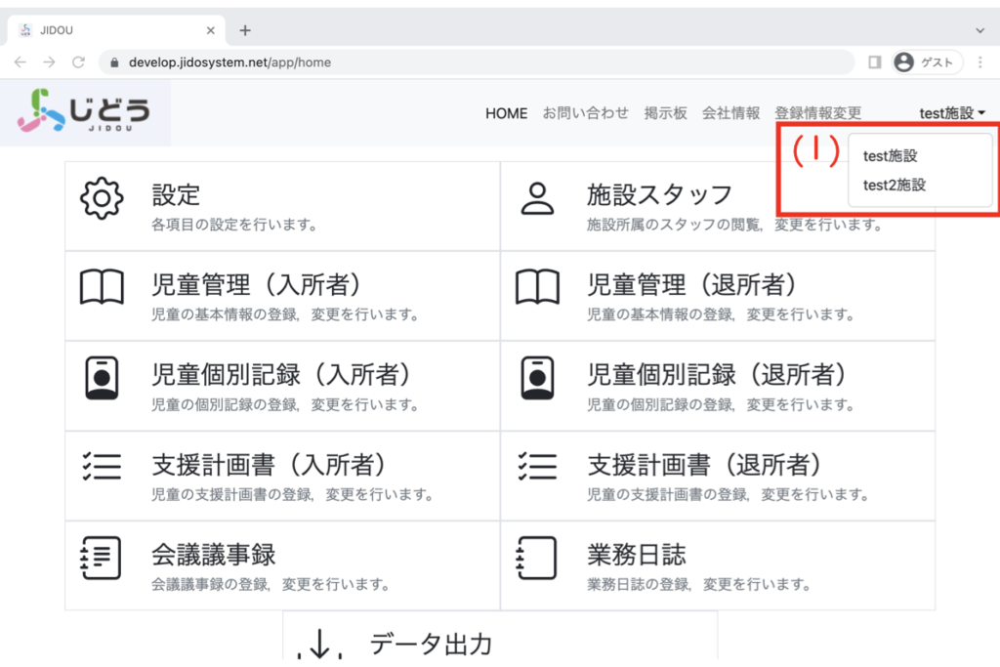Open the お問い合わせ menu item
The height and width of the screenshot is (667, 1000).
[585, 113]
